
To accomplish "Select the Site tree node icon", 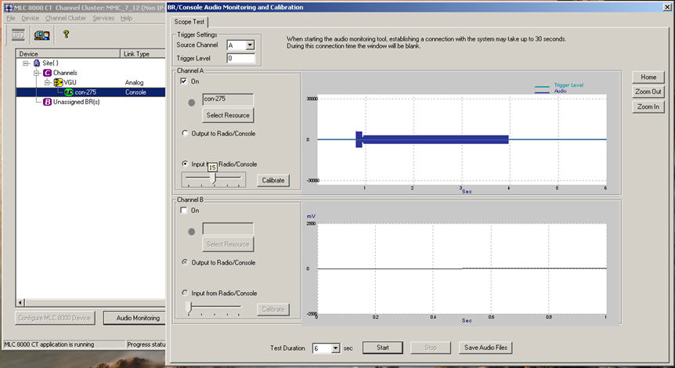I will click(x=37, y=63).
